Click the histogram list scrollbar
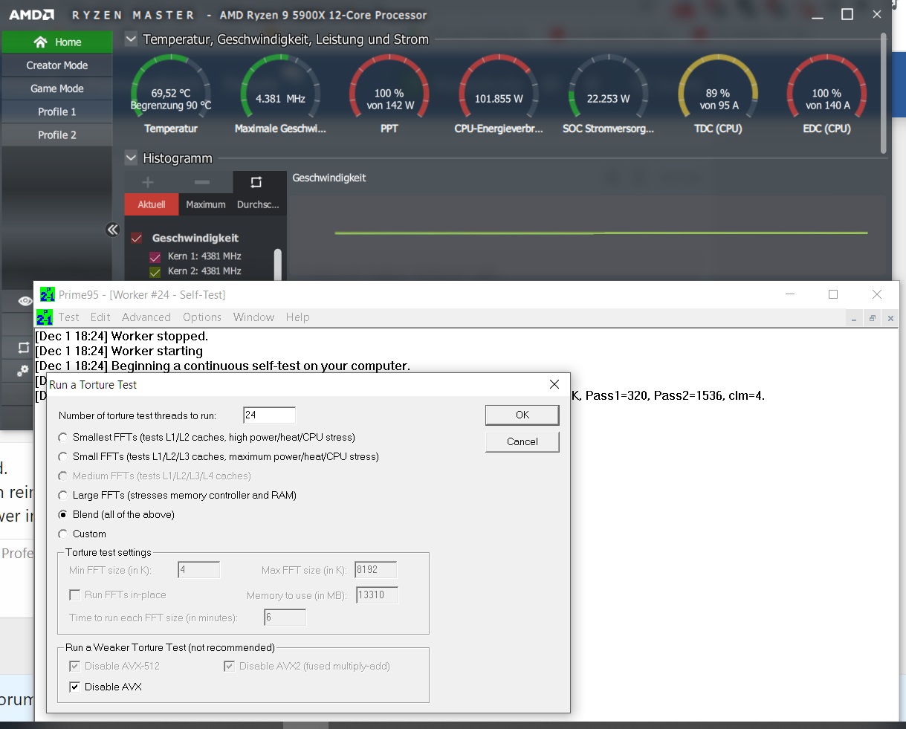Screen dimensions: 906x729 278,264
